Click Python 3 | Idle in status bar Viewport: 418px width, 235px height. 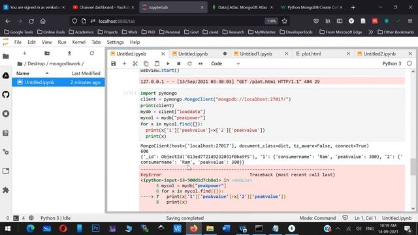(x=56, y=218)
